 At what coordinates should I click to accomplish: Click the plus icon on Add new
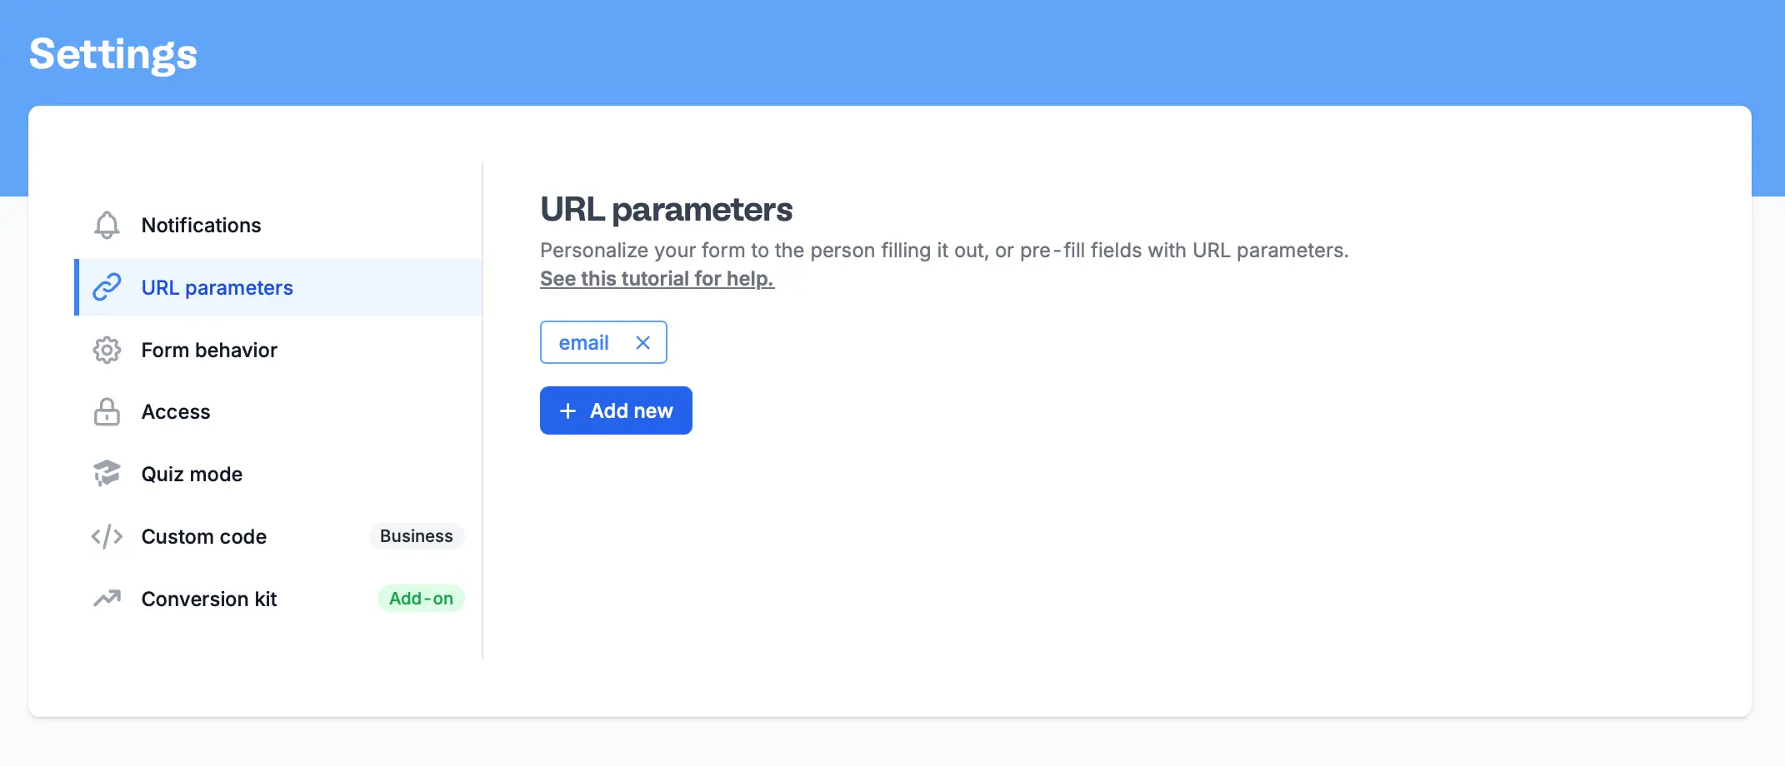pyautogui.click(x=567, y=410)
